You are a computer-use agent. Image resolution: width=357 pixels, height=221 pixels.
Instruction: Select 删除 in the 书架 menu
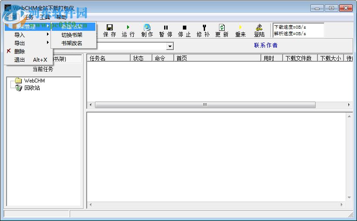coord(27,51)
